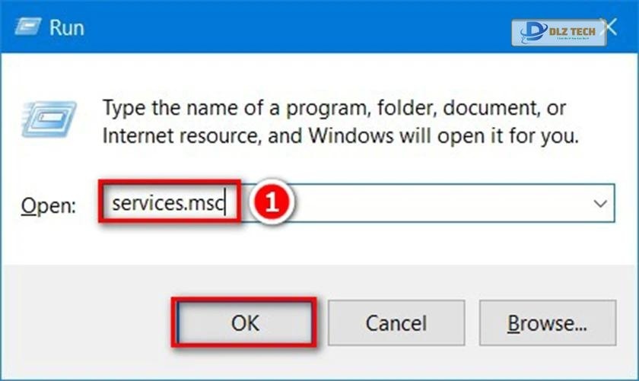Screen dimensions: 639x381
Task: Click the "Open:" label
Action: [48, 205]
